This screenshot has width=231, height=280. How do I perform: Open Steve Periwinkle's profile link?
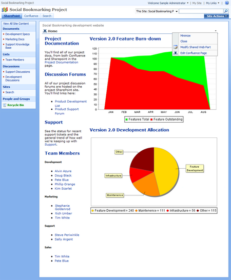click(67, 235)
